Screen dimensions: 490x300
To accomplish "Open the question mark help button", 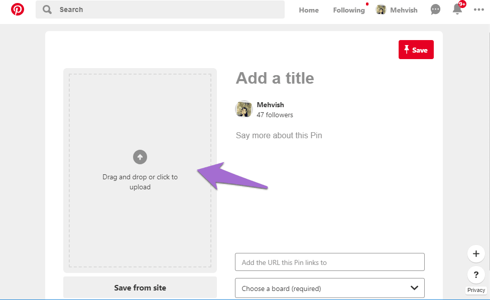I will 476,275.
